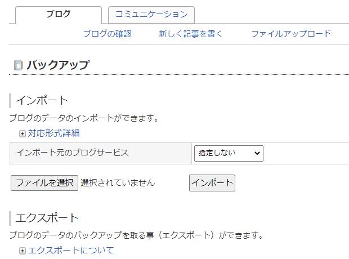Open the ブログの確認 link

click(107, 34)
